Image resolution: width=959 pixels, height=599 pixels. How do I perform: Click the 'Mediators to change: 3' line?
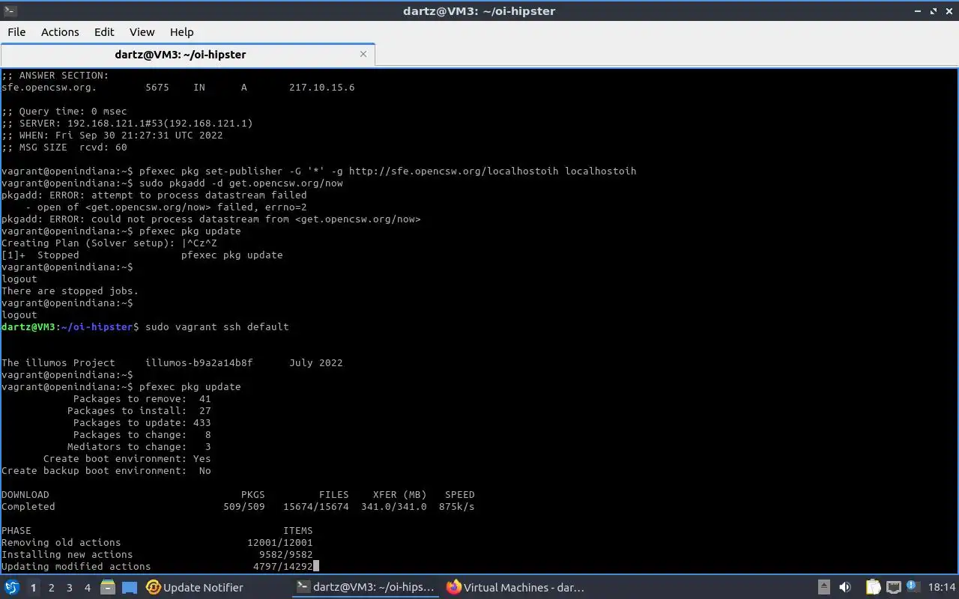click(139, 447)
